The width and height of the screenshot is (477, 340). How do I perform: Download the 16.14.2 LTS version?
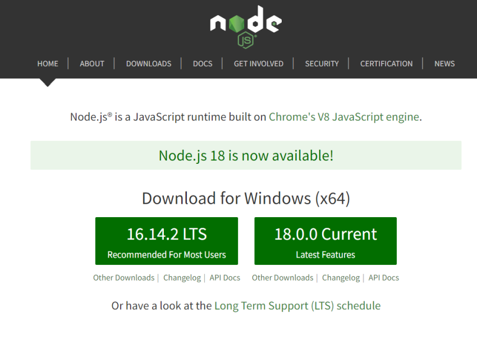166,241
